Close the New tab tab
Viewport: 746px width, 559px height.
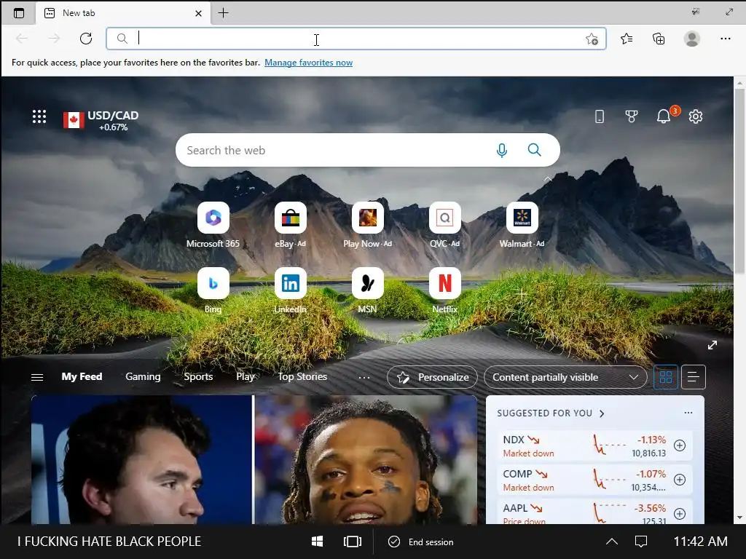(x=198, y=13)
